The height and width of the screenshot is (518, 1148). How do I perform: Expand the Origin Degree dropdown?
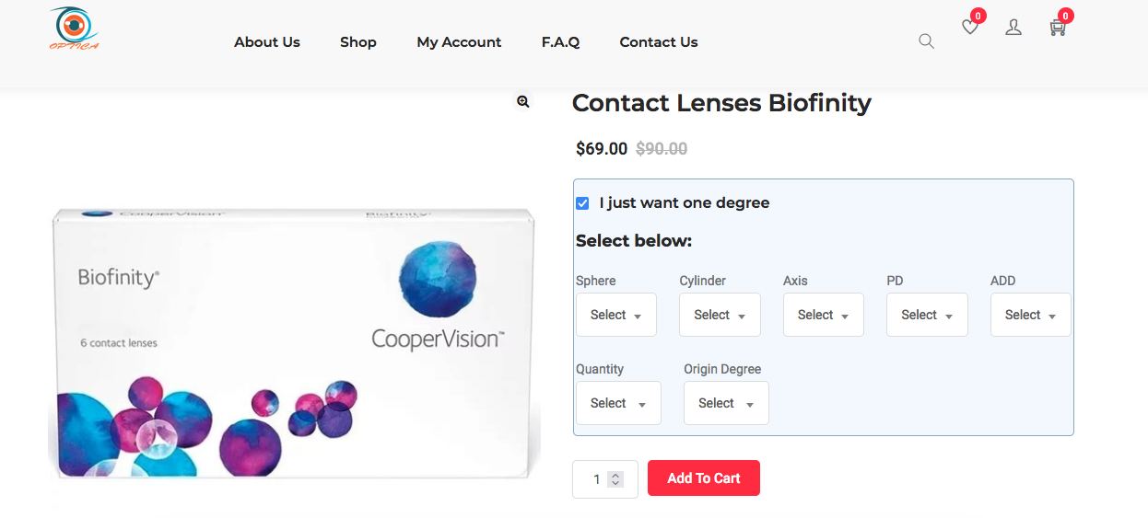tap(726, 403)
